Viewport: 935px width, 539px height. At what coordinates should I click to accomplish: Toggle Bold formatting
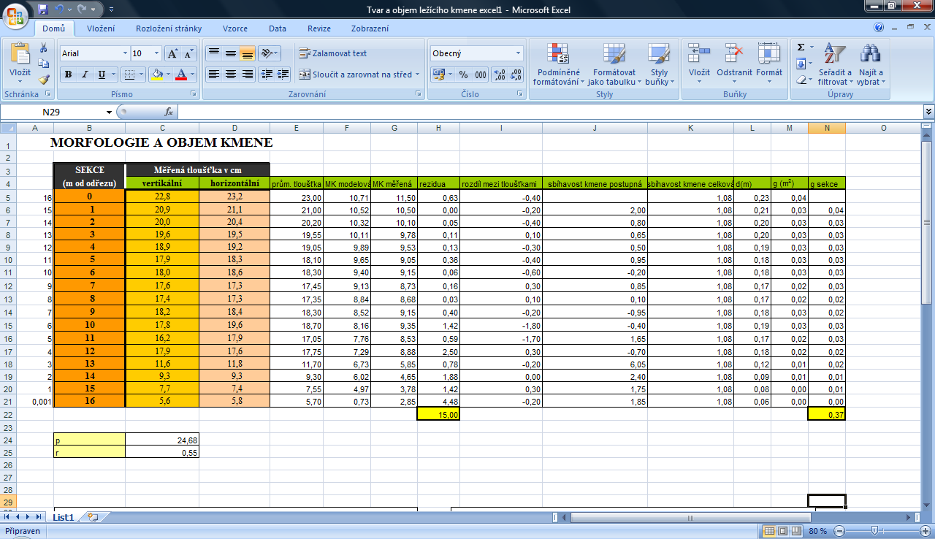(69, 74)
